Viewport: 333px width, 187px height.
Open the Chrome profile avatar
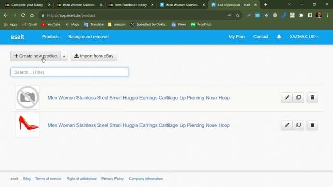(x=318, y=15)
